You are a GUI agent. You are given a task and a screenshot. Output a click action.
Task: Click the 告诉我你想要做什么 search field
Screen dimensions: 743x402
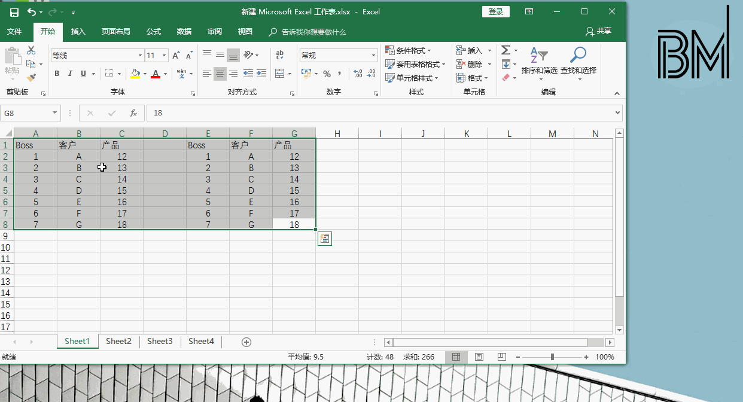313,32
